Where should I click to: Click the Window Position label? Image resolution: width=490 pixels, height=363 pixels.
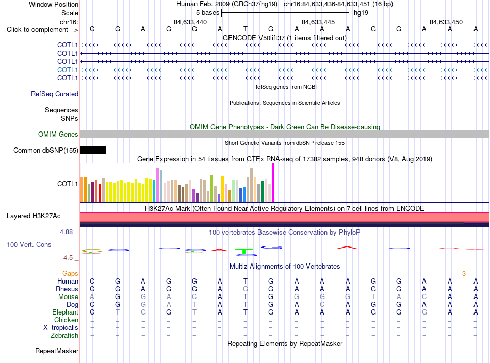(x=54, y=4)
